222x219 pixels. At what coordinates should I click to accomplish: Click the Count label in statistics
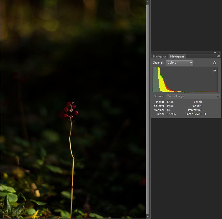tap(197, 106)
